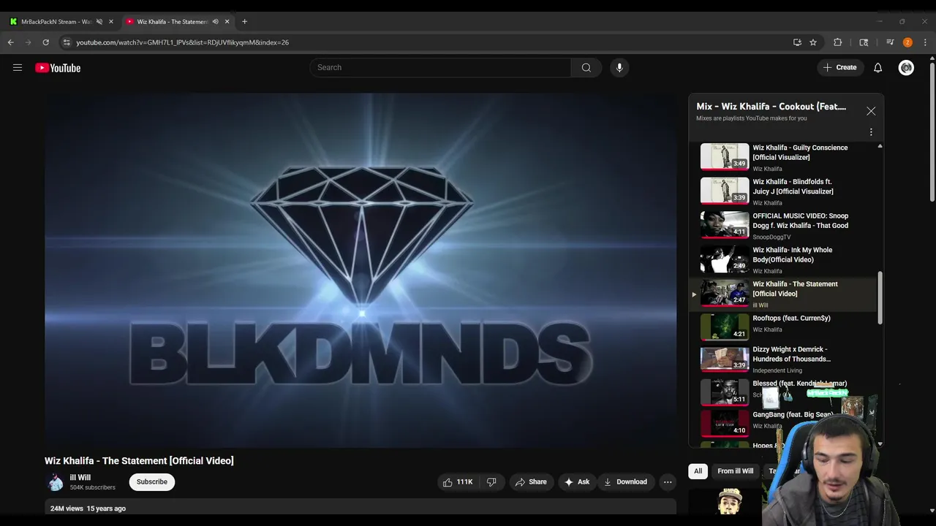
Task: Share the video
Action: pyautogui.click(x=531, y=481)
